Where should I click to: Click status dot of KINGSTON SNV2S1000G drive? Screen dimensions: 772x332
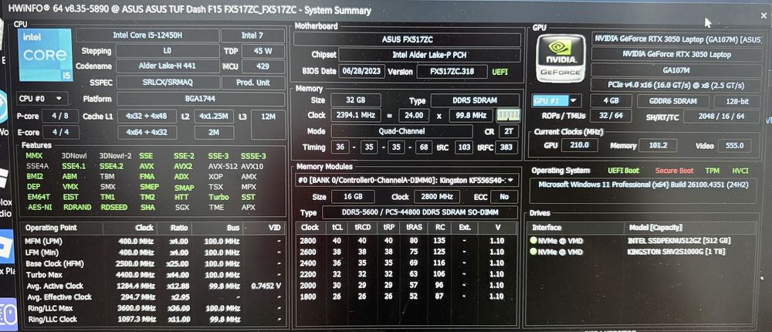[533, 252]
